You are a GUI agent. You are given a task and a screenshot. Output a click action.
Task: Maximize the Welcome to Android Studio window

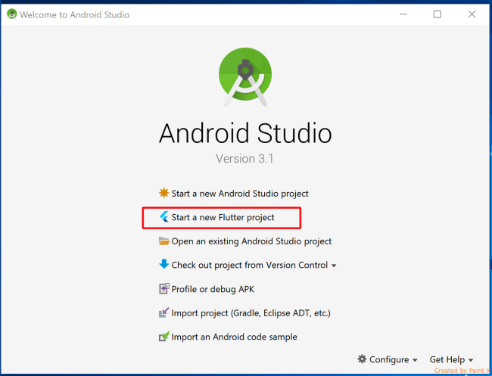click(438, 14)
